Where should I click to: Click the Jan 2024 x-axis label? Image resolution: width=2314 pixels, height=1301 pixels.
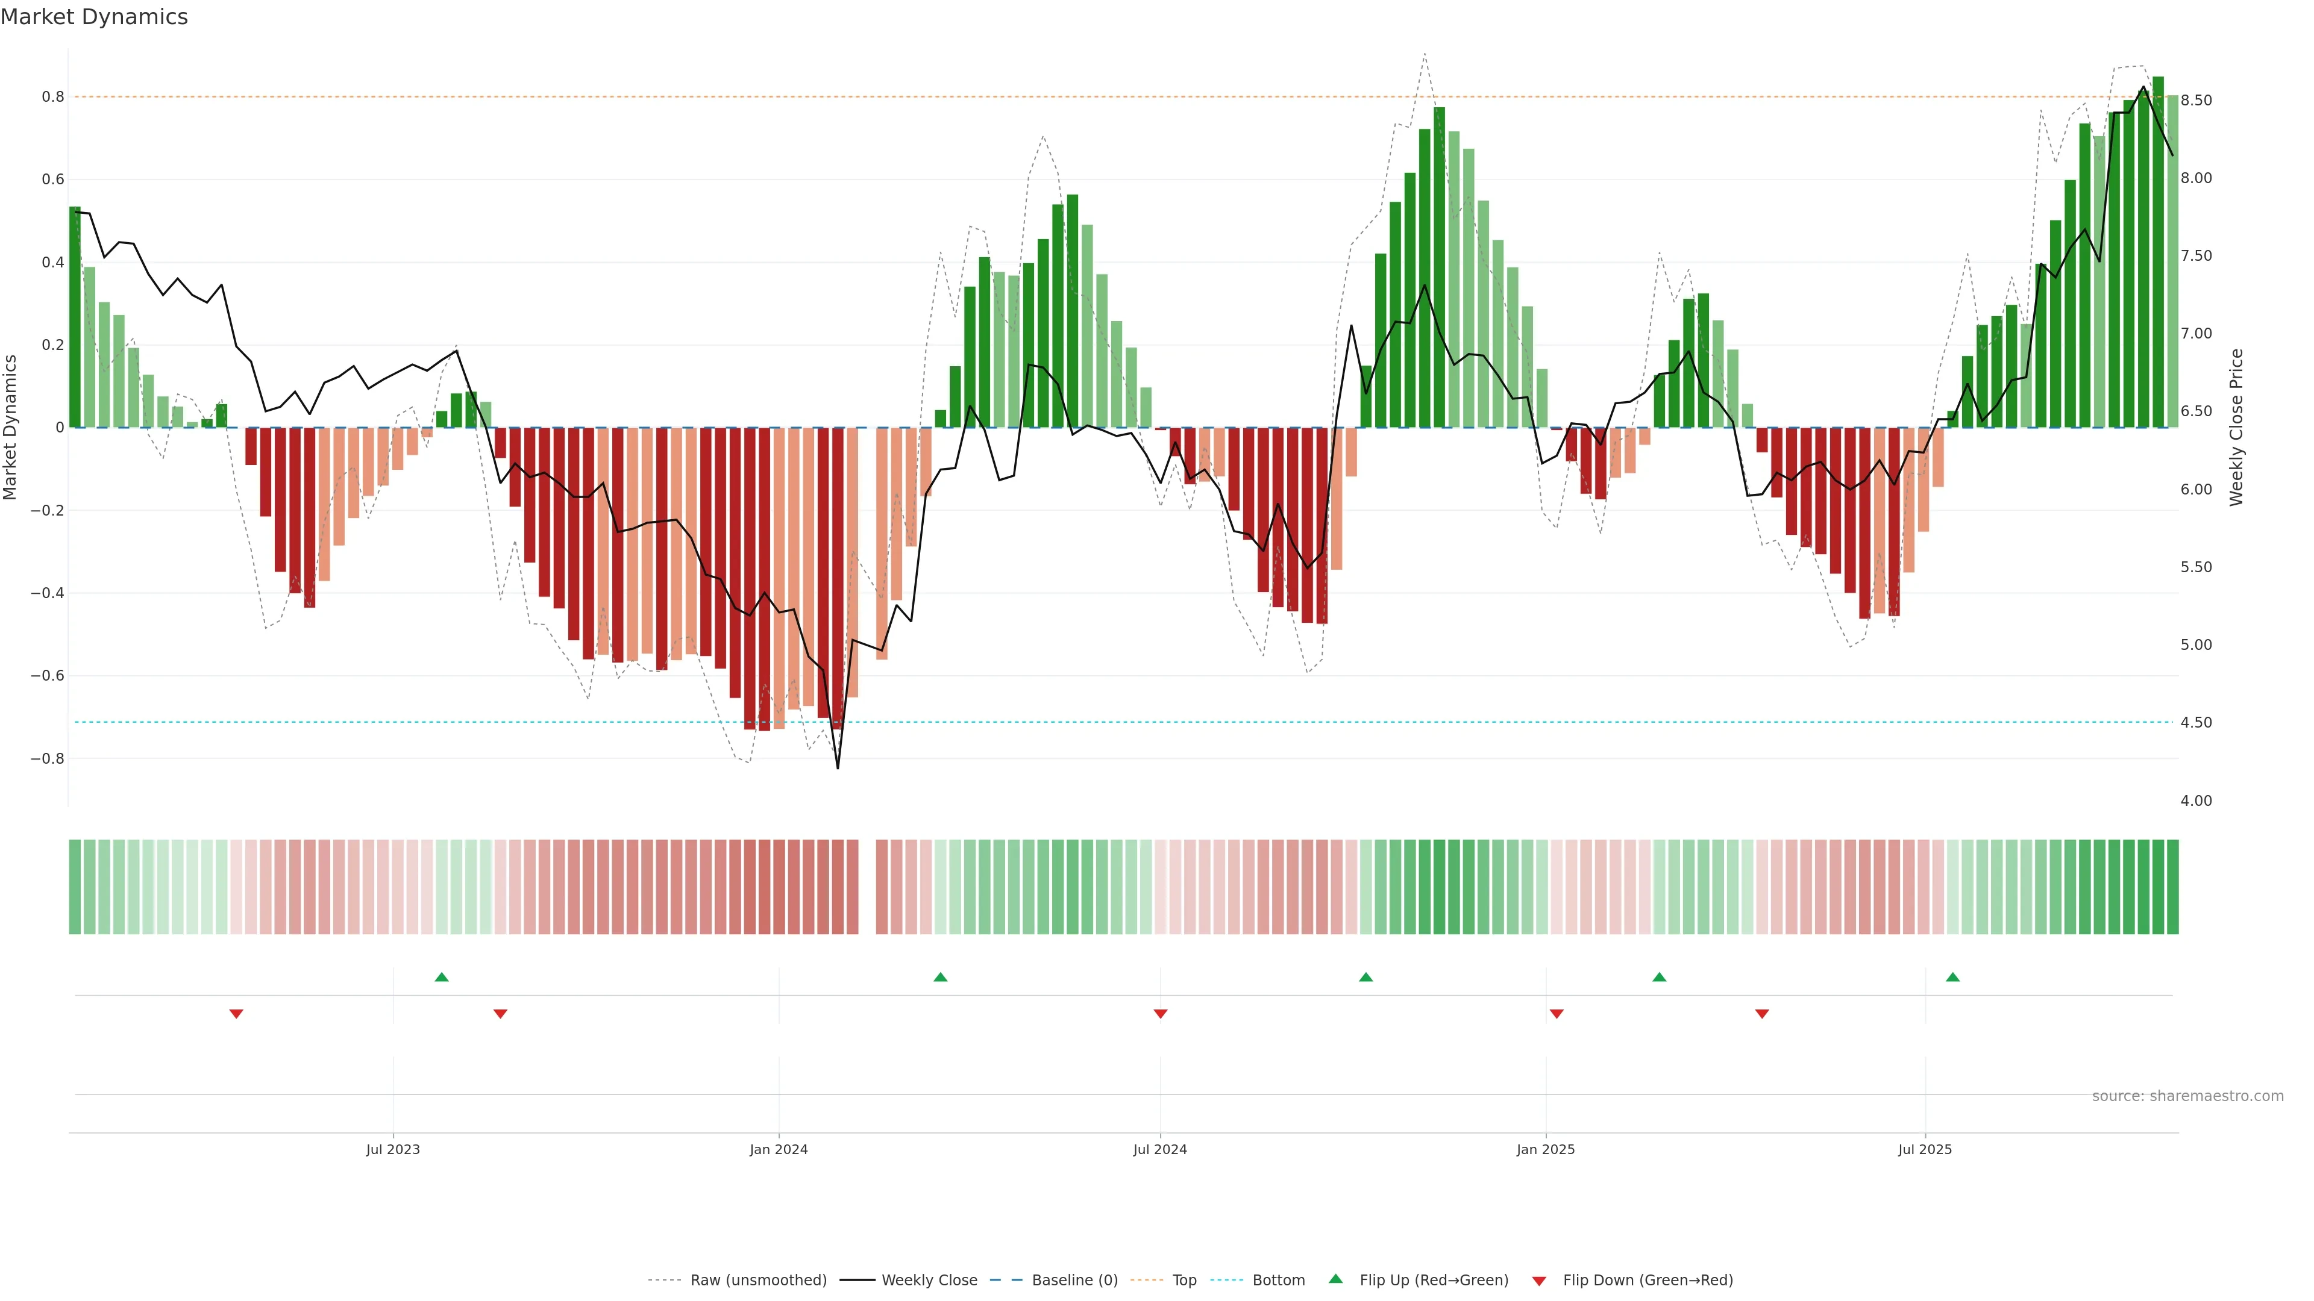tap(778, 1149)
